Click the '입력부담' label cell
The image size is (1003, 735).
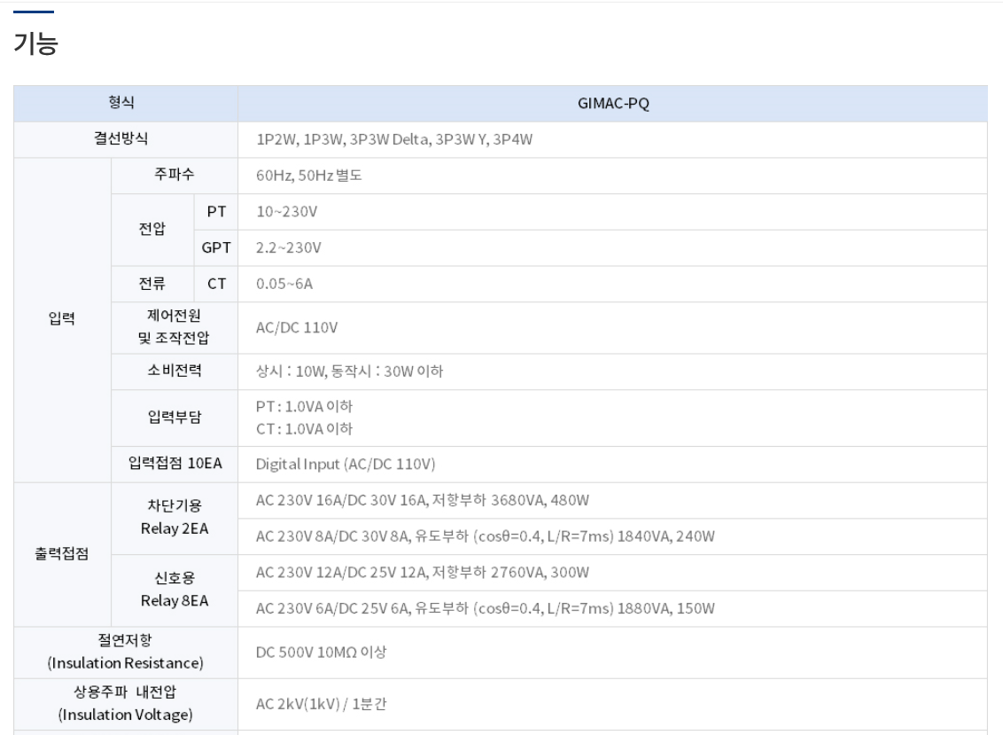pos(174,418)
